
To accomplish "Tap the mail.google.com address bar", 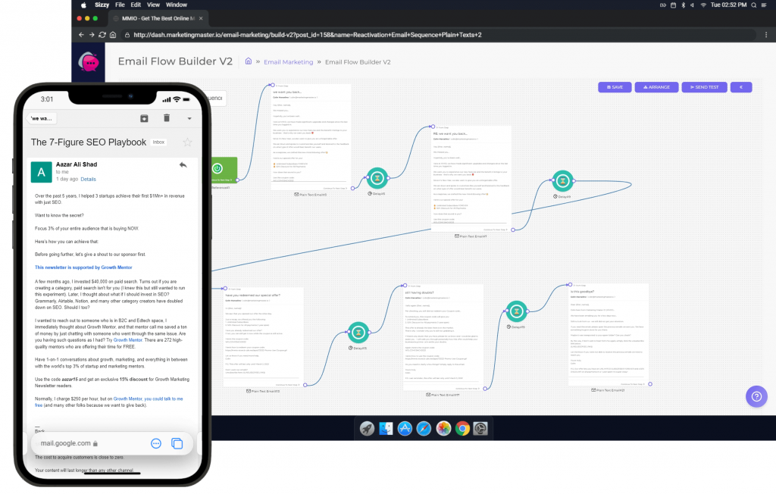I will (x=69, y=443).
